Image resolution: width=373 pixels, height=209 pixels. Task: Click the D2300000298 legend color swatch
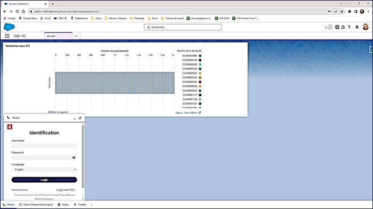(x=200, y=65)
